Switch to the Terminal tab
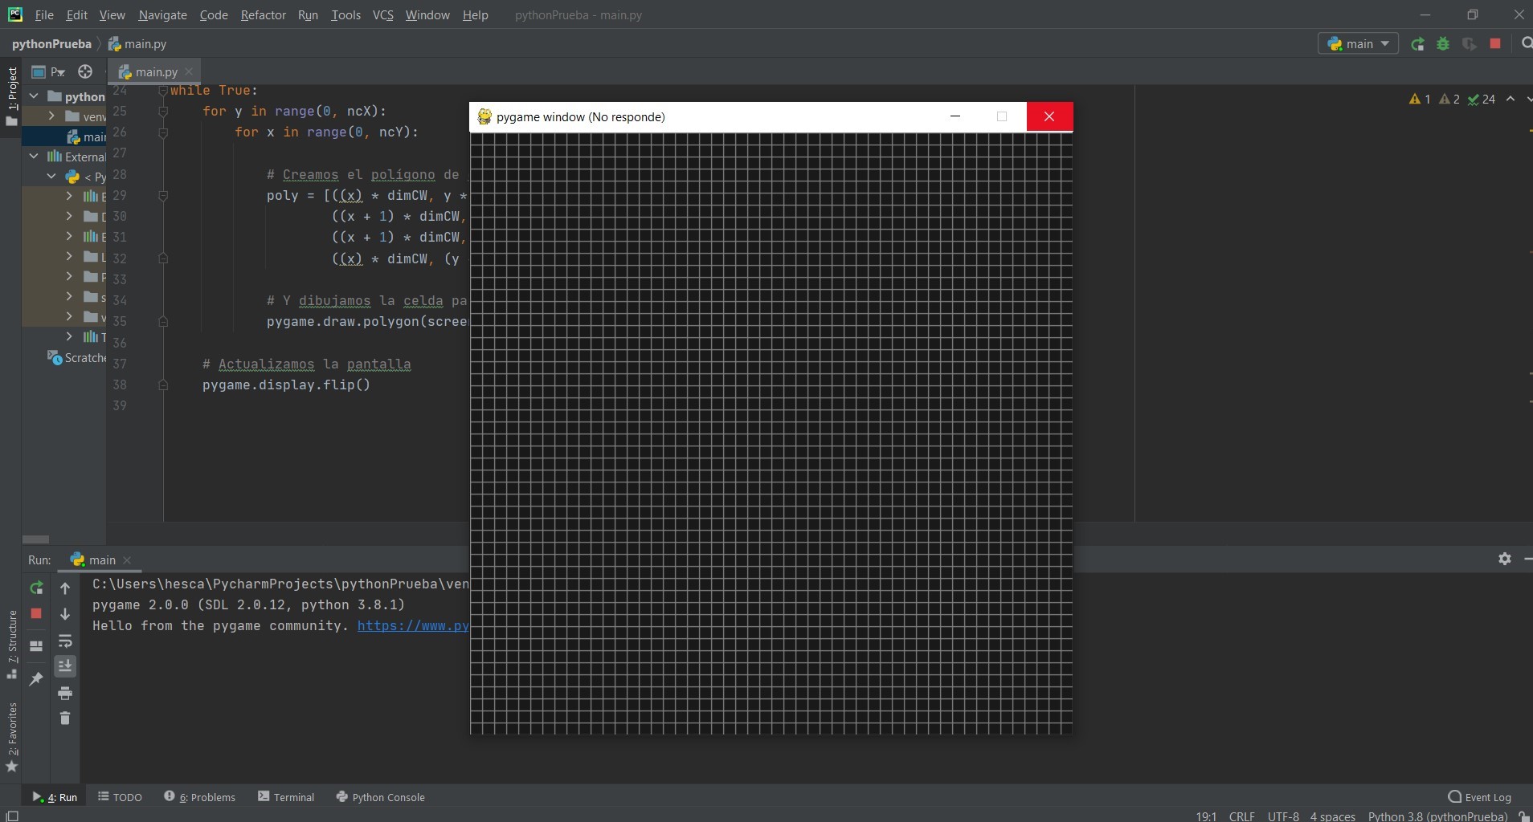This screenshot has height=822, width=1533. point(294,797)
